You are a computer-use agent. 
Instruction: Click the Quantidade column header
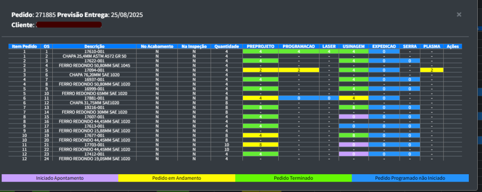(226, 46)
